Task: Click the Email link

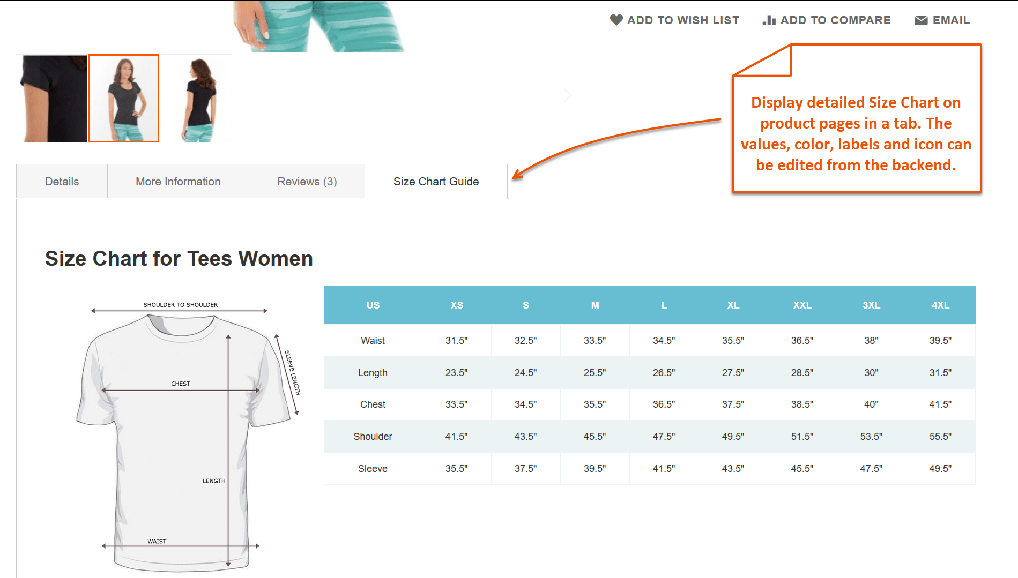Action: [x=942, y=20]
